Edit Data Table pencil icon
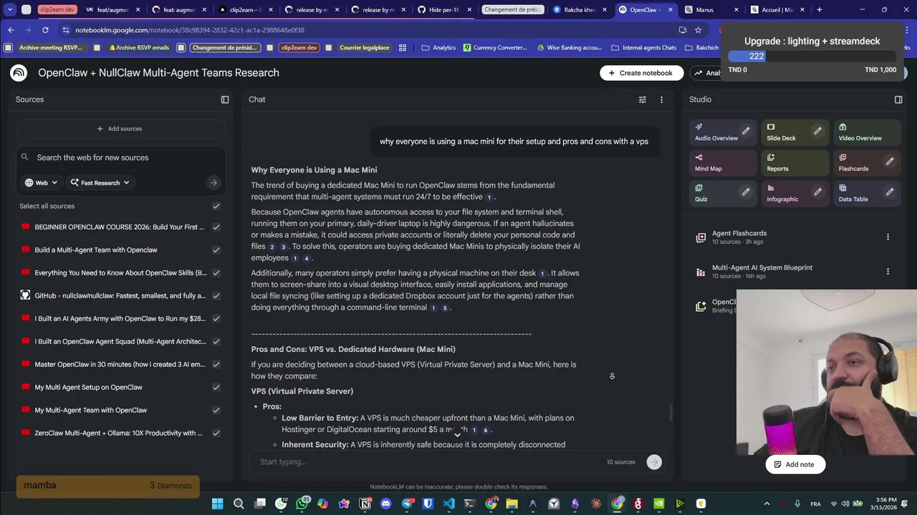Viewport: 917px width, 515px height. [x=889, y=192]
